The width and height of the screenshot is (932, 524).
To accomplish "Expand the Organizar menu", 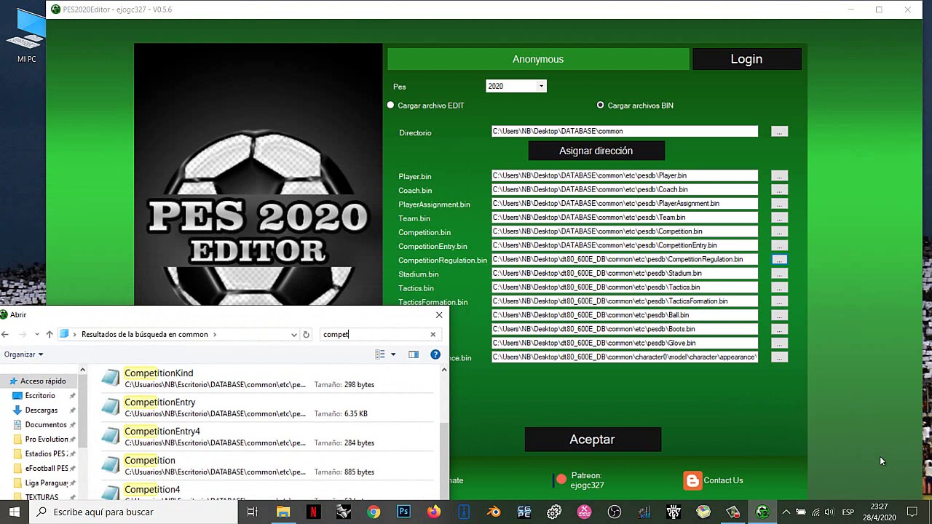I will [23, 354].
